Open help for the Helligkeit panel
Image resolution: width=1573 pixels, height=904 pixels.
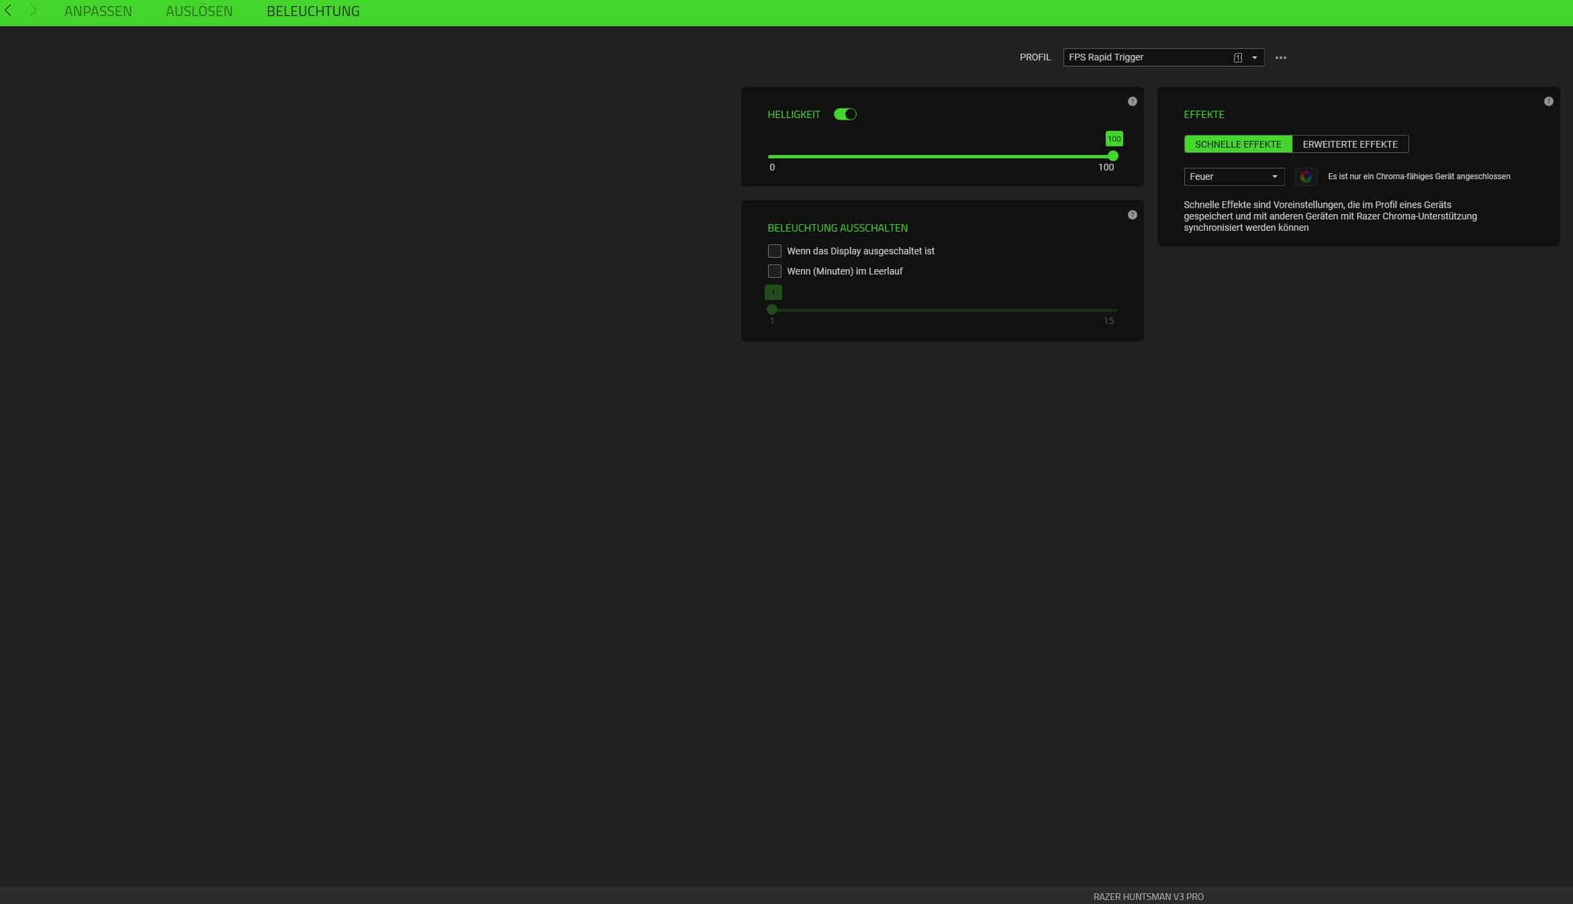[1132, 101]
